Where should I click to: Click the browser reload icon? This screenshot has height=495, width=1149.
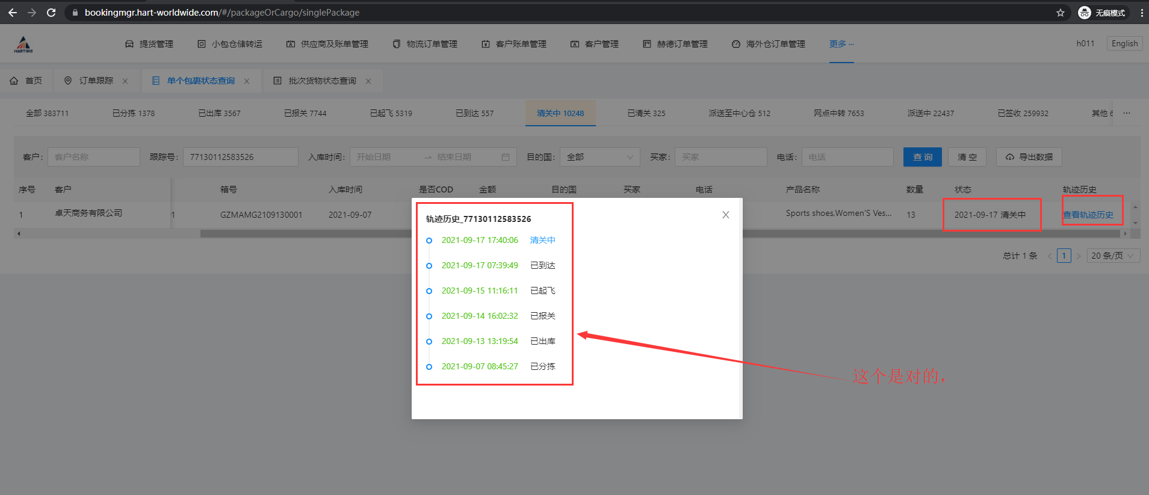click(51, 13)
